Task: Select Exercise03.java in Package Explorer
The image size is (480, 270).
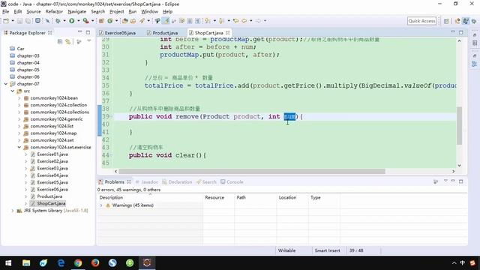Action: (x=52, y=168)
